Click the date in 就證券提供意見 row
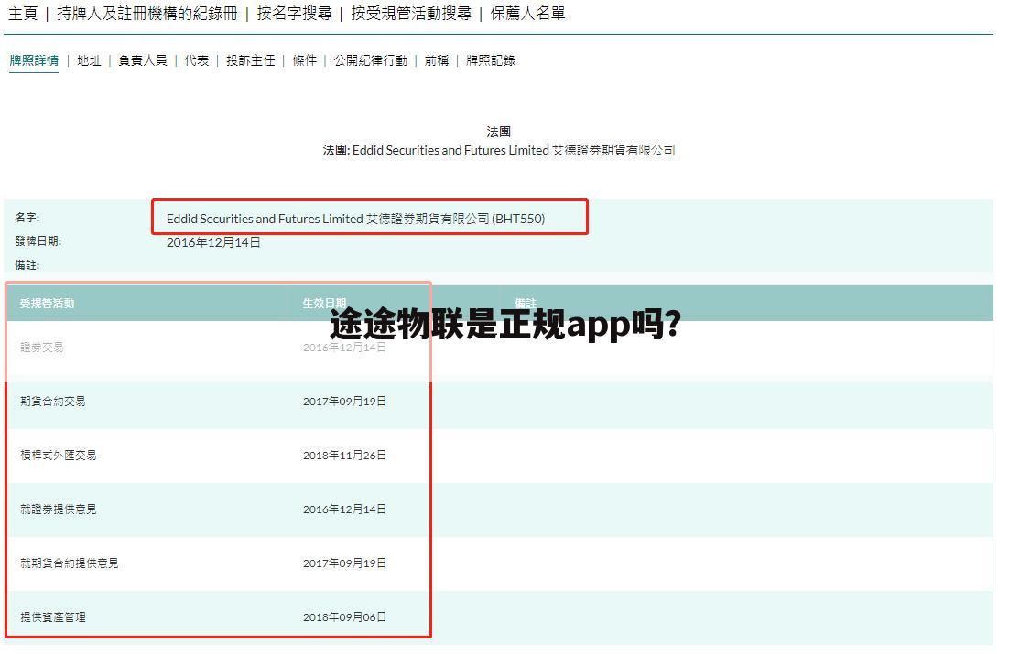Viewport: 1009px width, 654px height. 345,509
